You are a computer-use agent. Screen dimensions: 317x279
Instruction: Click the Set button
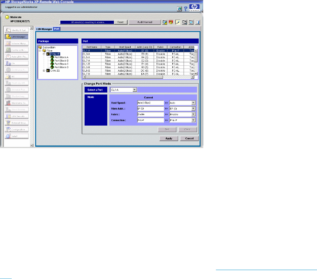167,129
